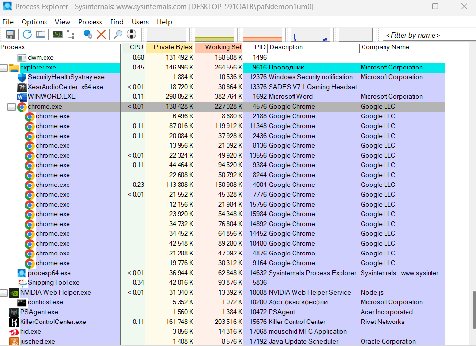
Task: Select the SnippingTool.exe process row
Action: [223, 283]
